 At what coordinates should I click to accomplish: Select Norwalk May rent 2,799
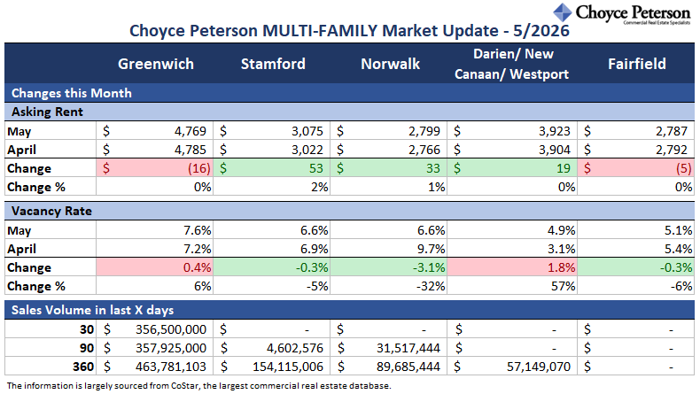click(389, 131)
